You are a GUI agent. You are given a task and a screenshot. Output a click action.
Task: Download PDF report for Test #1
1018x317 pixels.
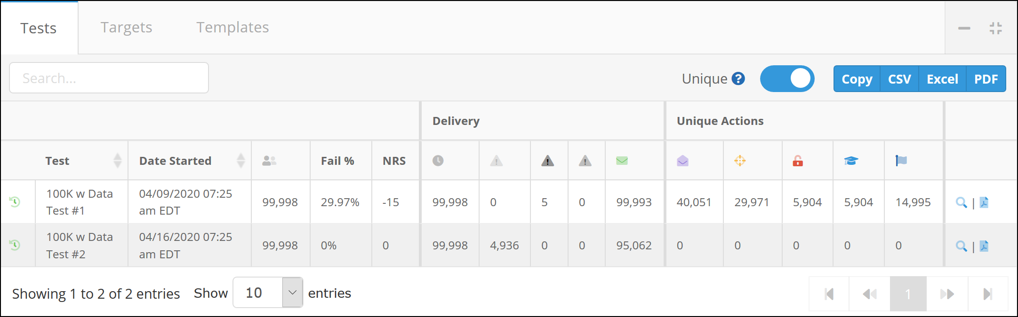[984, 202]
